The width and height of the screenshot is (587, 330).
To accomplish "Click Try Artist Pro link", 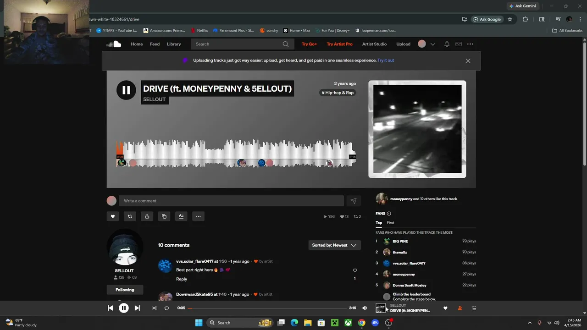I will (339, 44).
